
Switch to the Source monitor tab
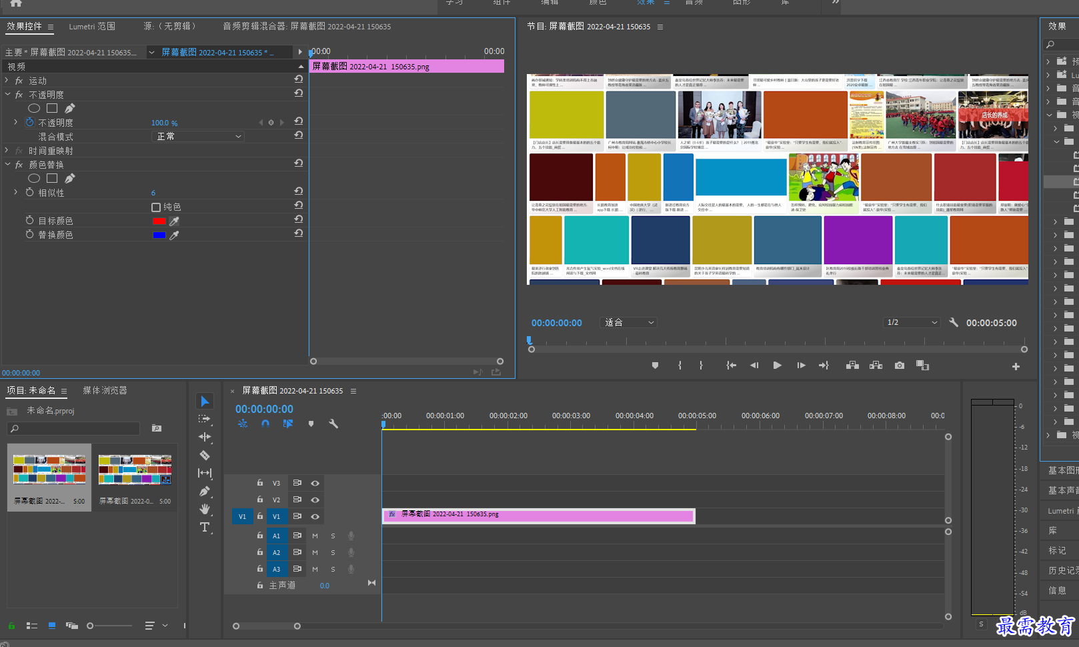click(x=170, y=27)
